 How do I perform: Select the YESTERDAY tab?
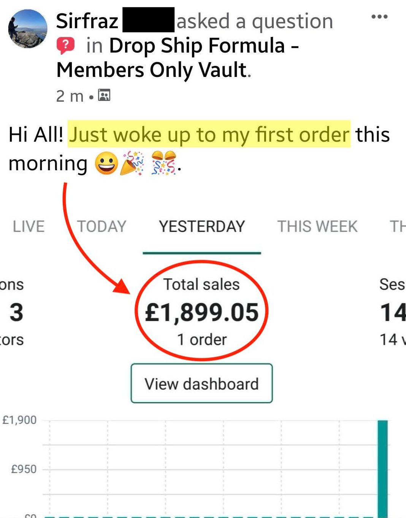202,227
